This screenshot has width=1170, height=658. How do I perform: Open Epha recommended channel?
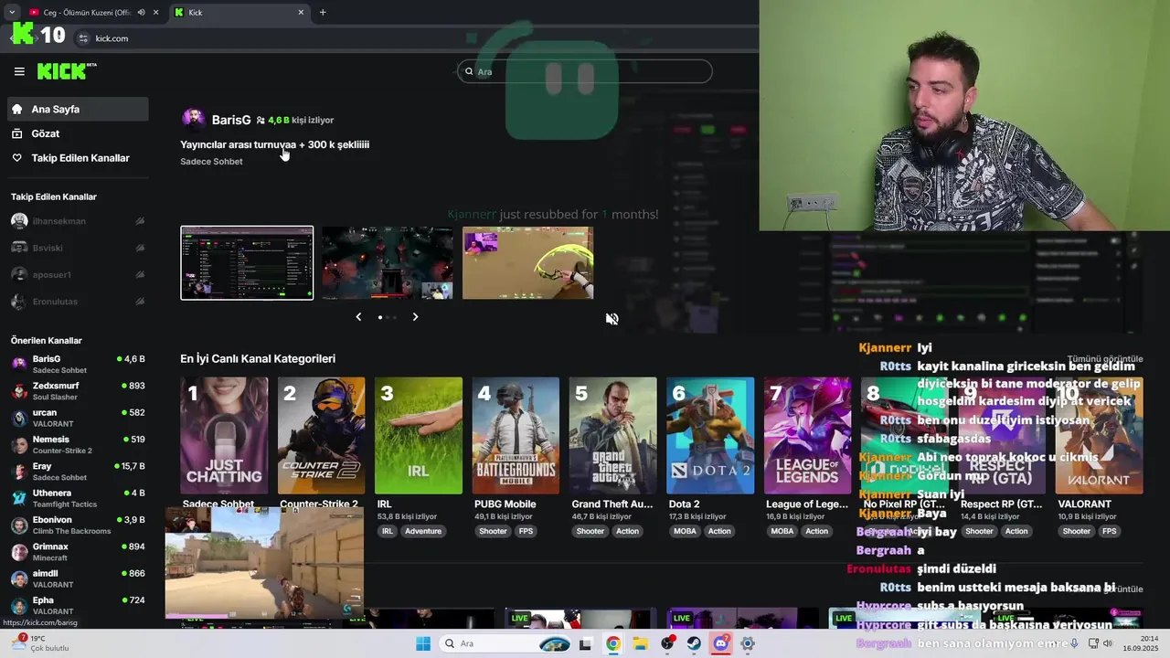coord(78,605)
